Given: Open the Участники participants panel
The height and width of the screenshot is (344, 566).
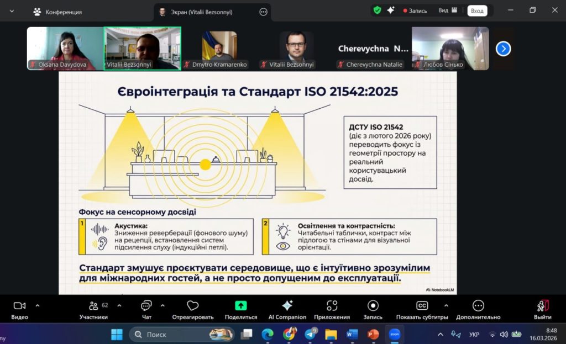Looking at the screenshot, I should coord(93,306).
